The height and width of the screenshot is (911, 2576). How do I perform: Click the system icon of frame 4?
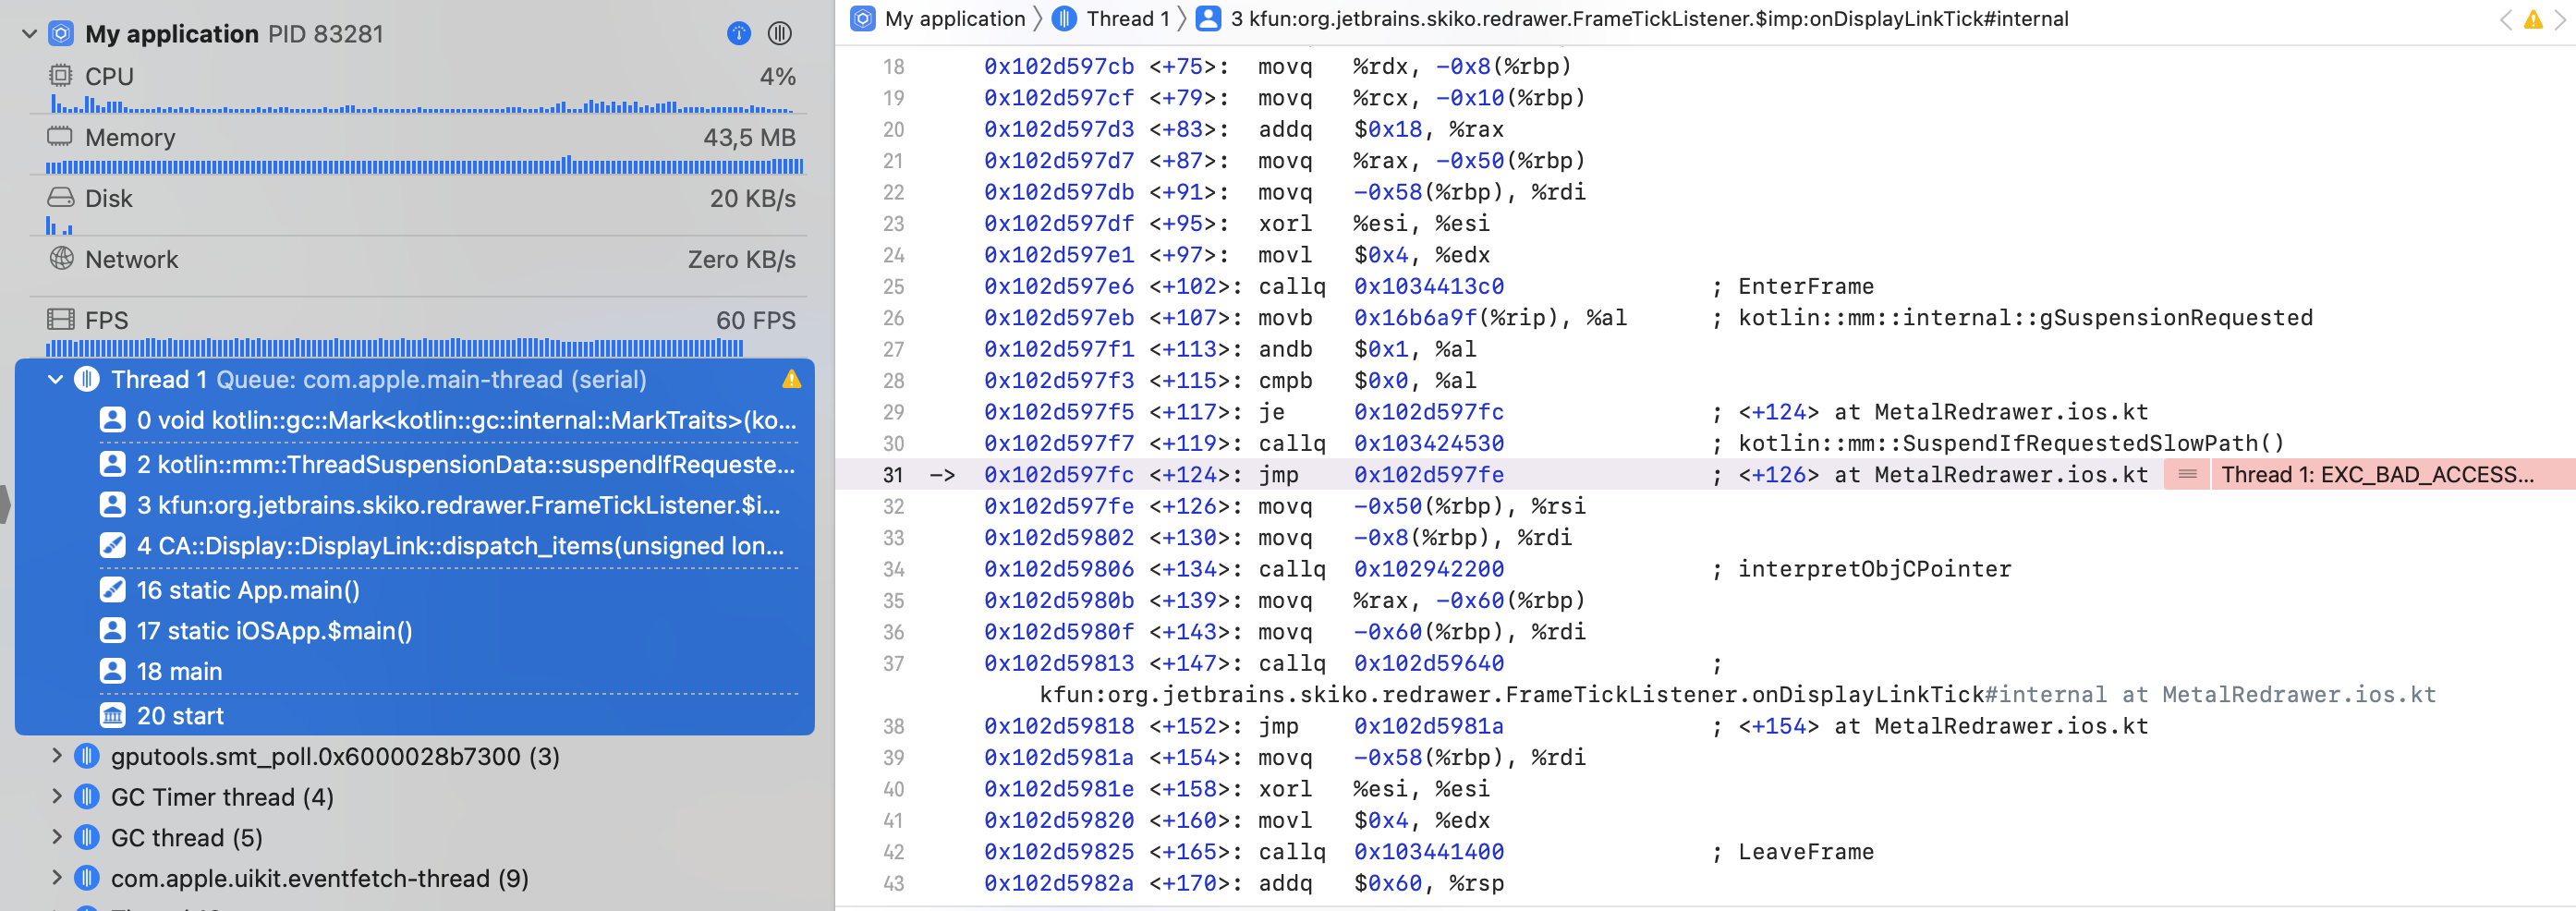pyautogui.click(x=113, y=546)
